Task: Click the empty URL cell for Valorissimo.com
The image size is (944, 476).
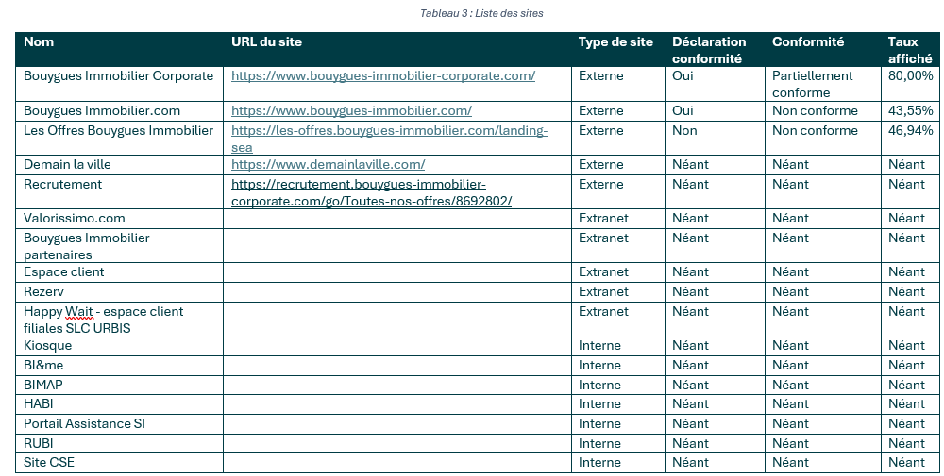Action: pyautogui.click(x=397, y=218)
